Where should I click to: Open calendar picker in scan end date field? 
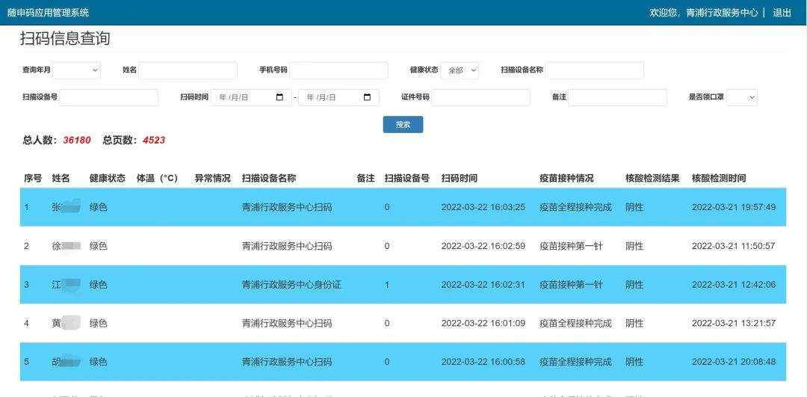tap(367, 97)
